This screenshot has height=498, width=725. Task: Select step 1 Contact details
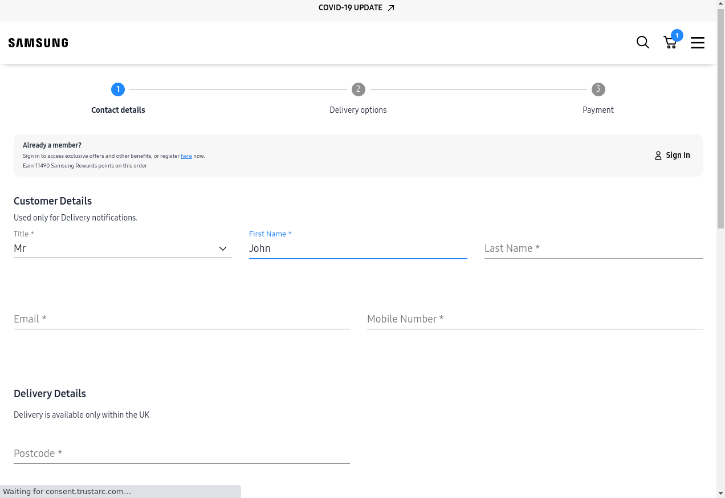(118, 89)
